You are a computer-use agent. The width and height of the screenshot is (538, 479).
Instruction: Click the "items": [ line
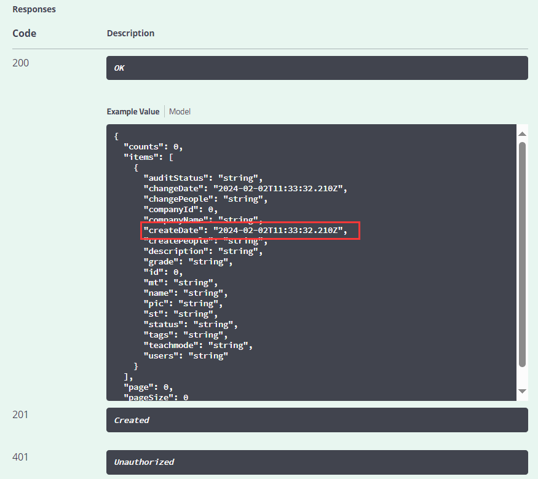[148, 157]
